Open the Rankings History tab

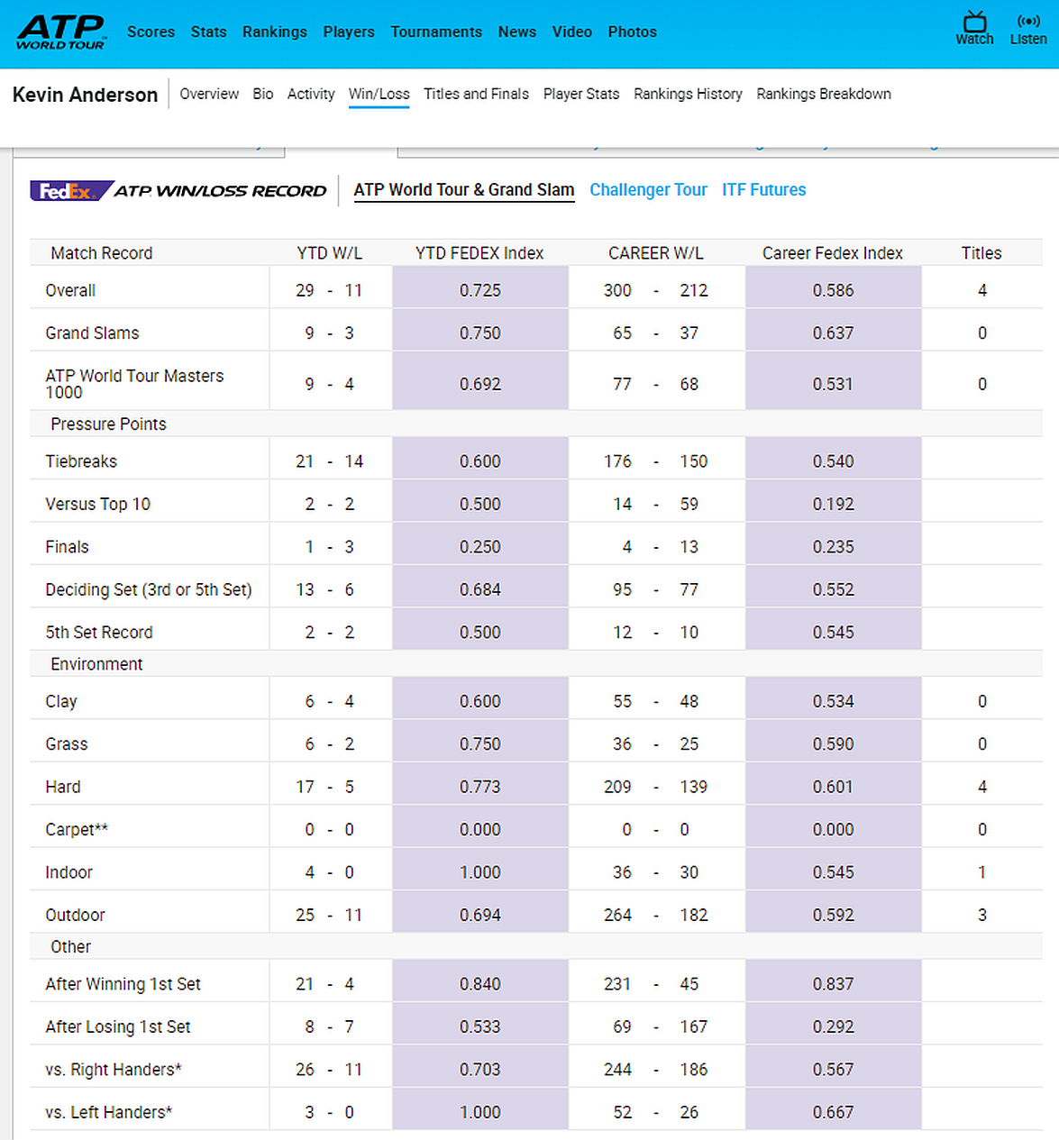pyautogui.click(x=688, y=94)
